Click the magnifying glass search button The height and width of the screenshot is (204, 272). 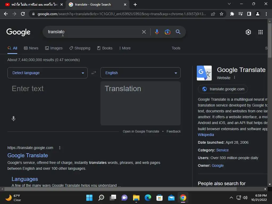click(x=178, y=32)
